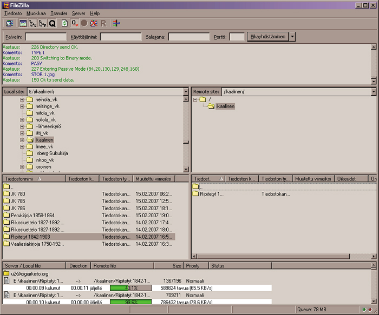Image resolution: width=379 pixels, height=315 pixels.
Task: Click the red status LED in status bar
Action: pyautogui.click(x=370, y=310)
